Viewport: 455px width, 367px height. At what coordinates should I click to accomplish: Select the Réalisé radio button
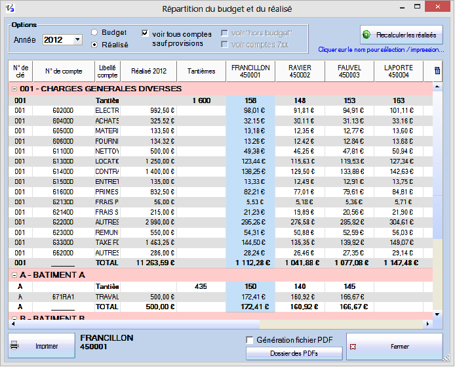(94, 45)
